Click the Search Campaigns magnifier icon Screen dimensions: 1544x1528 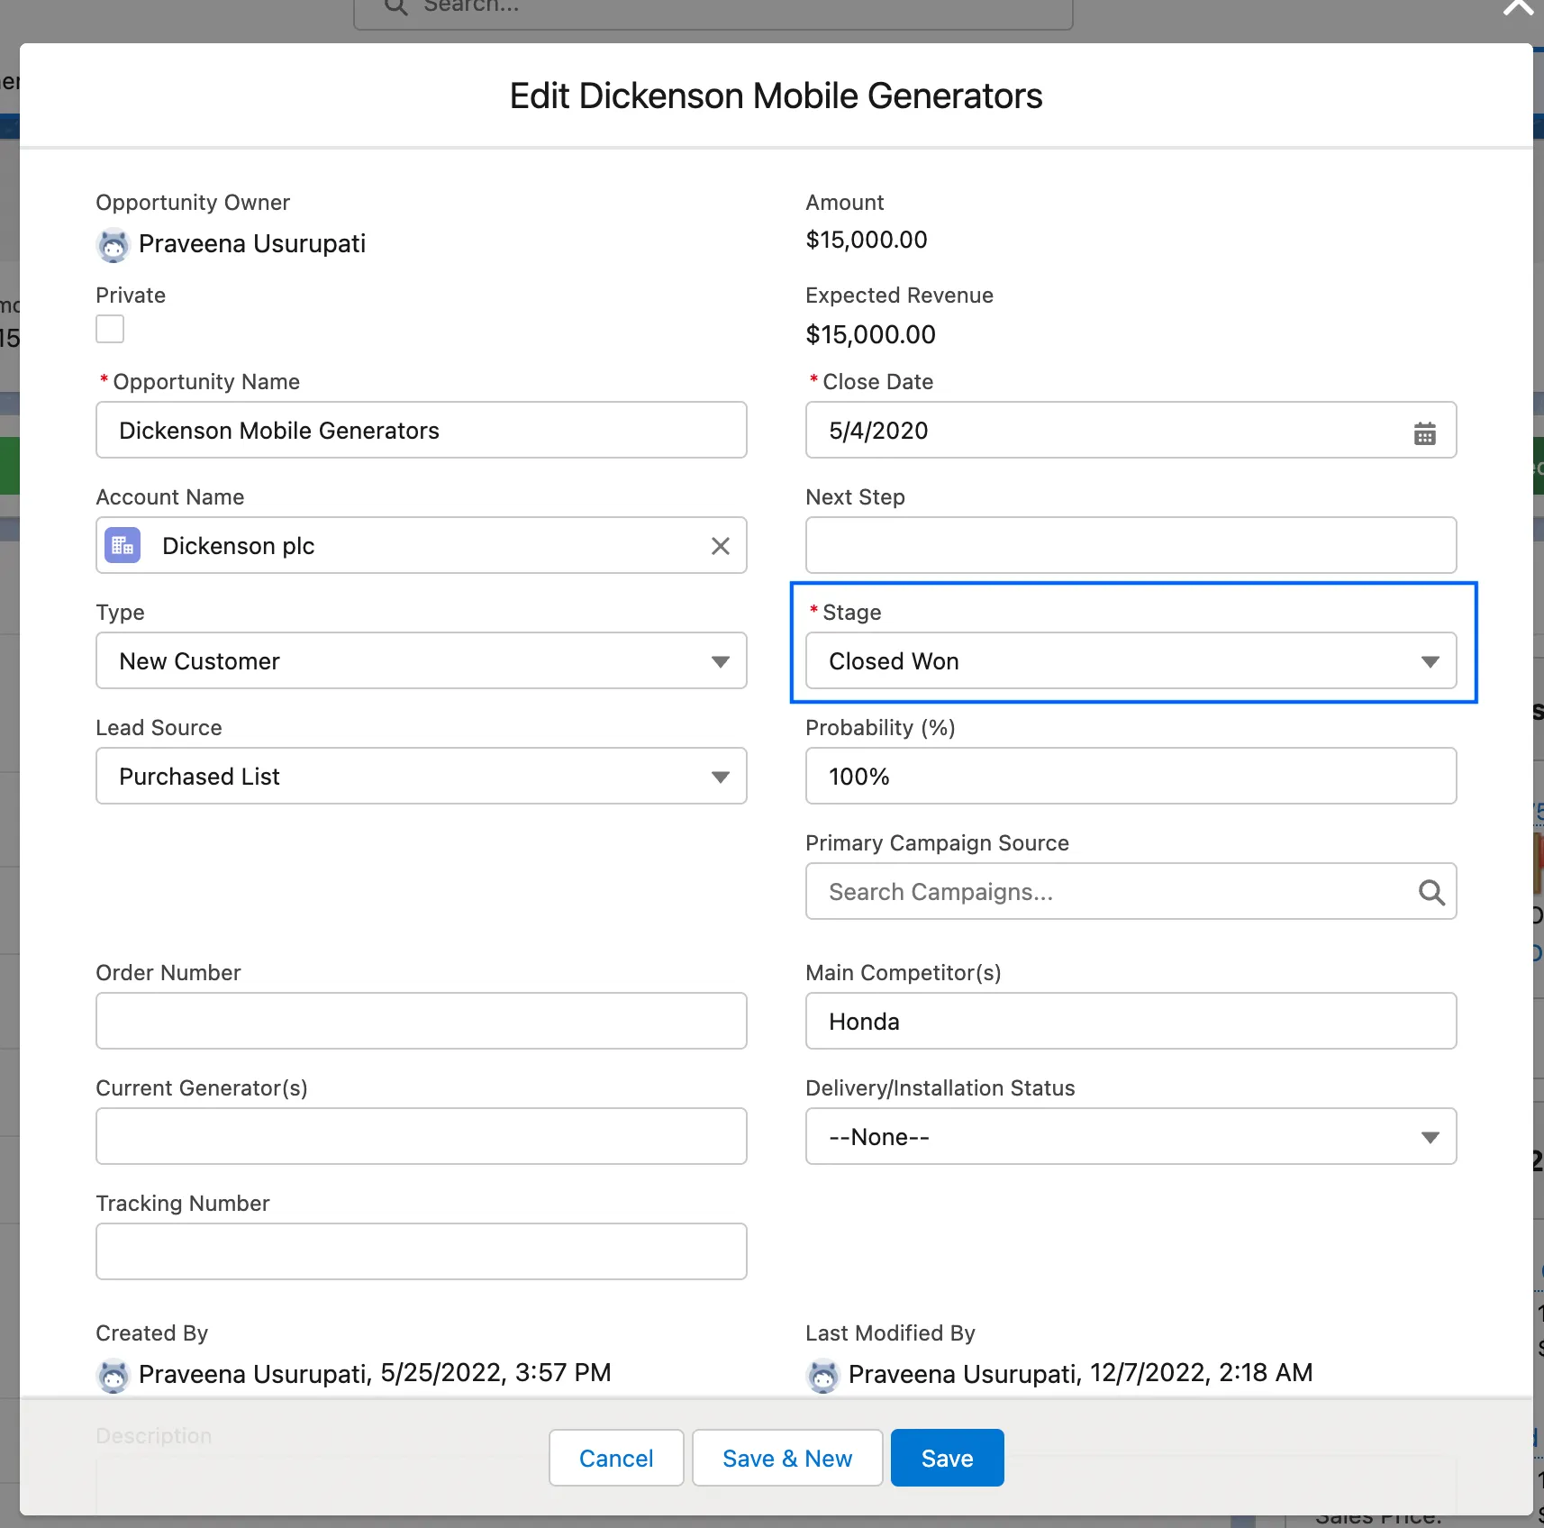pos(1431,892)
